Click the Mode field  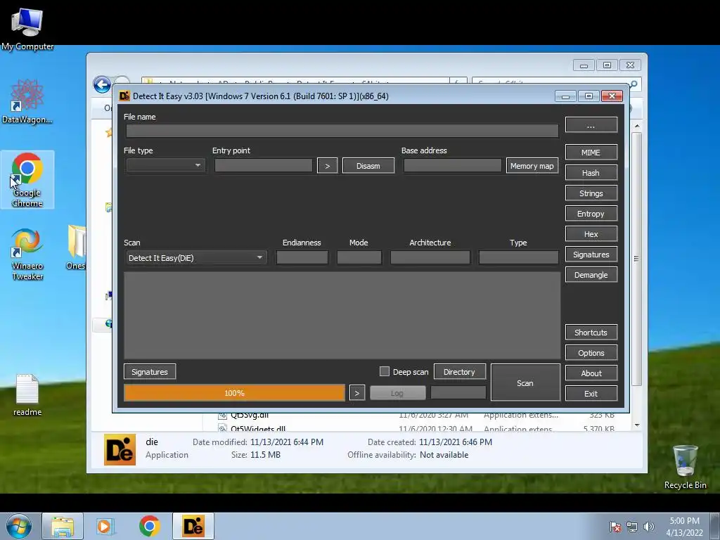tap(359, 257)
